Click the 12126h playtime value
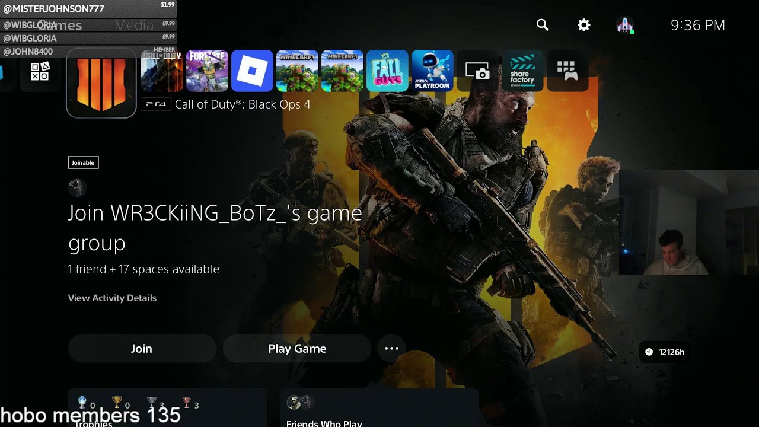This screenshot has width=759, height=427. (672, 352)
